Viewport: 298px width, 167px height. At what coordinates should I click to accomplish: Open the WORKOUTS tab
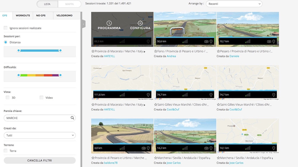[23, 15]
